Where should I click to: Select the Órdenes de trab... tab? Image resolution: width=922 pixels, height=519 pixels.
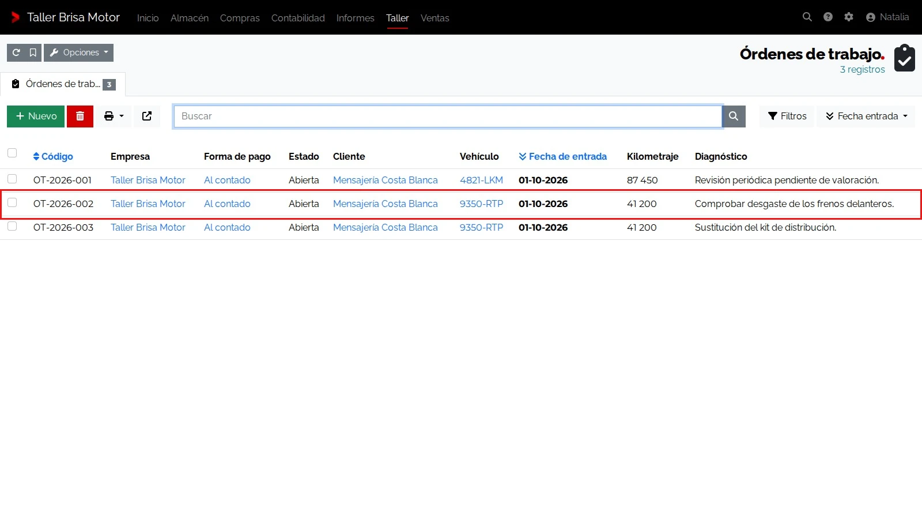coord(63,84)
